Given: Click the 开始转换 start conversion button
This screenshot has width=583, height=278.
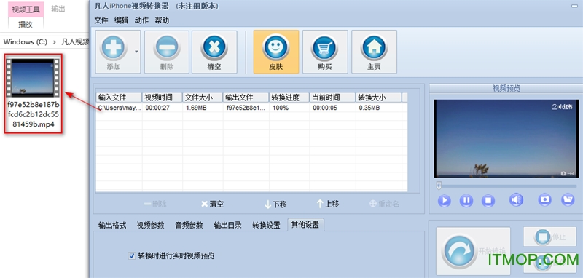Looking at the screenshot, I should [x=473, y=250].
